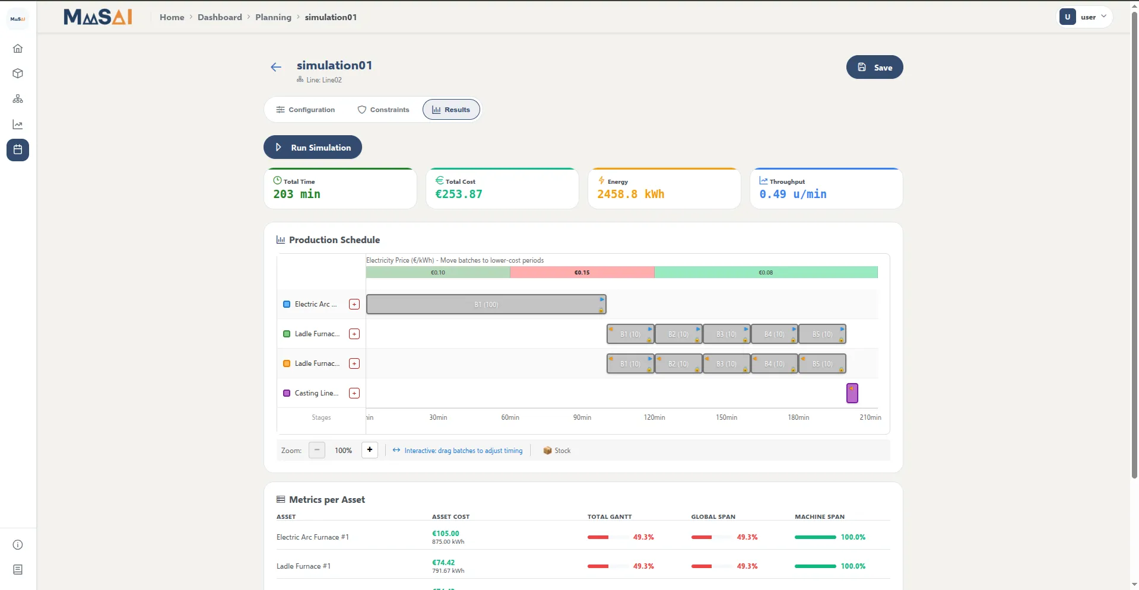
Task: Click Run Simulation button
Action: tap(313, 147)
